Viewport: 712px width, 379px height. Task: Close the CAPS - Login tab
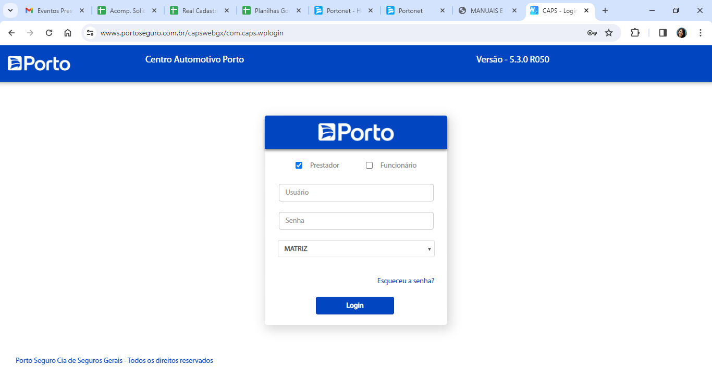[586, 10]
